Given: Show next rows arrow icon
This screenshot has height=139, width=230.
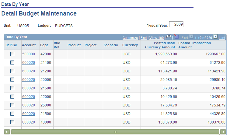Looking at the screenshot, I should [x=215, y=36].
